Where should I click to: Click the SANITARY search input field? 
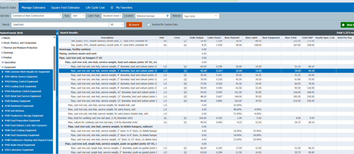click(x=60, y=25)
